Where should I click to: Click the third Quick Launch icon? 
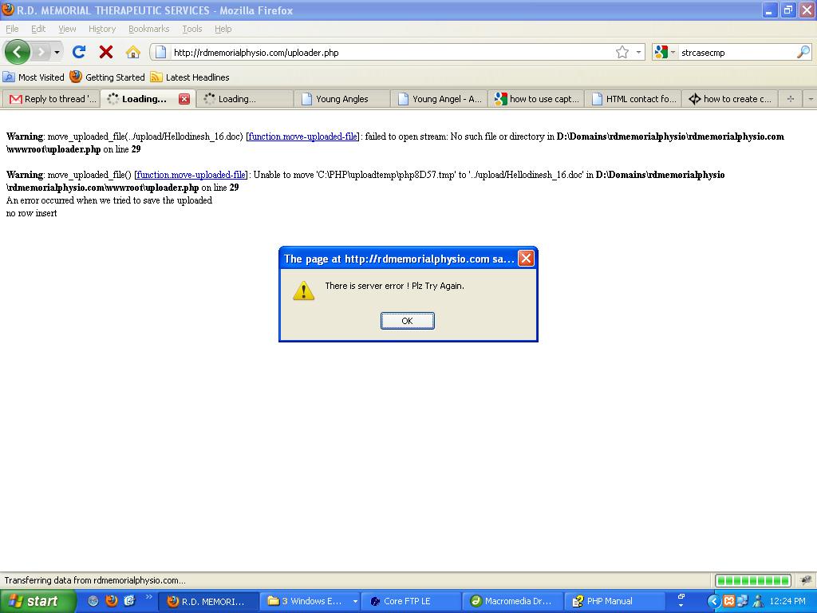click(x=130, y=601)
